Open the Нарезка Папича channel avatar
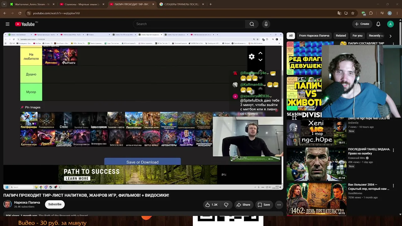This screenshot has width=402, height=226. [x=8, y=204]
